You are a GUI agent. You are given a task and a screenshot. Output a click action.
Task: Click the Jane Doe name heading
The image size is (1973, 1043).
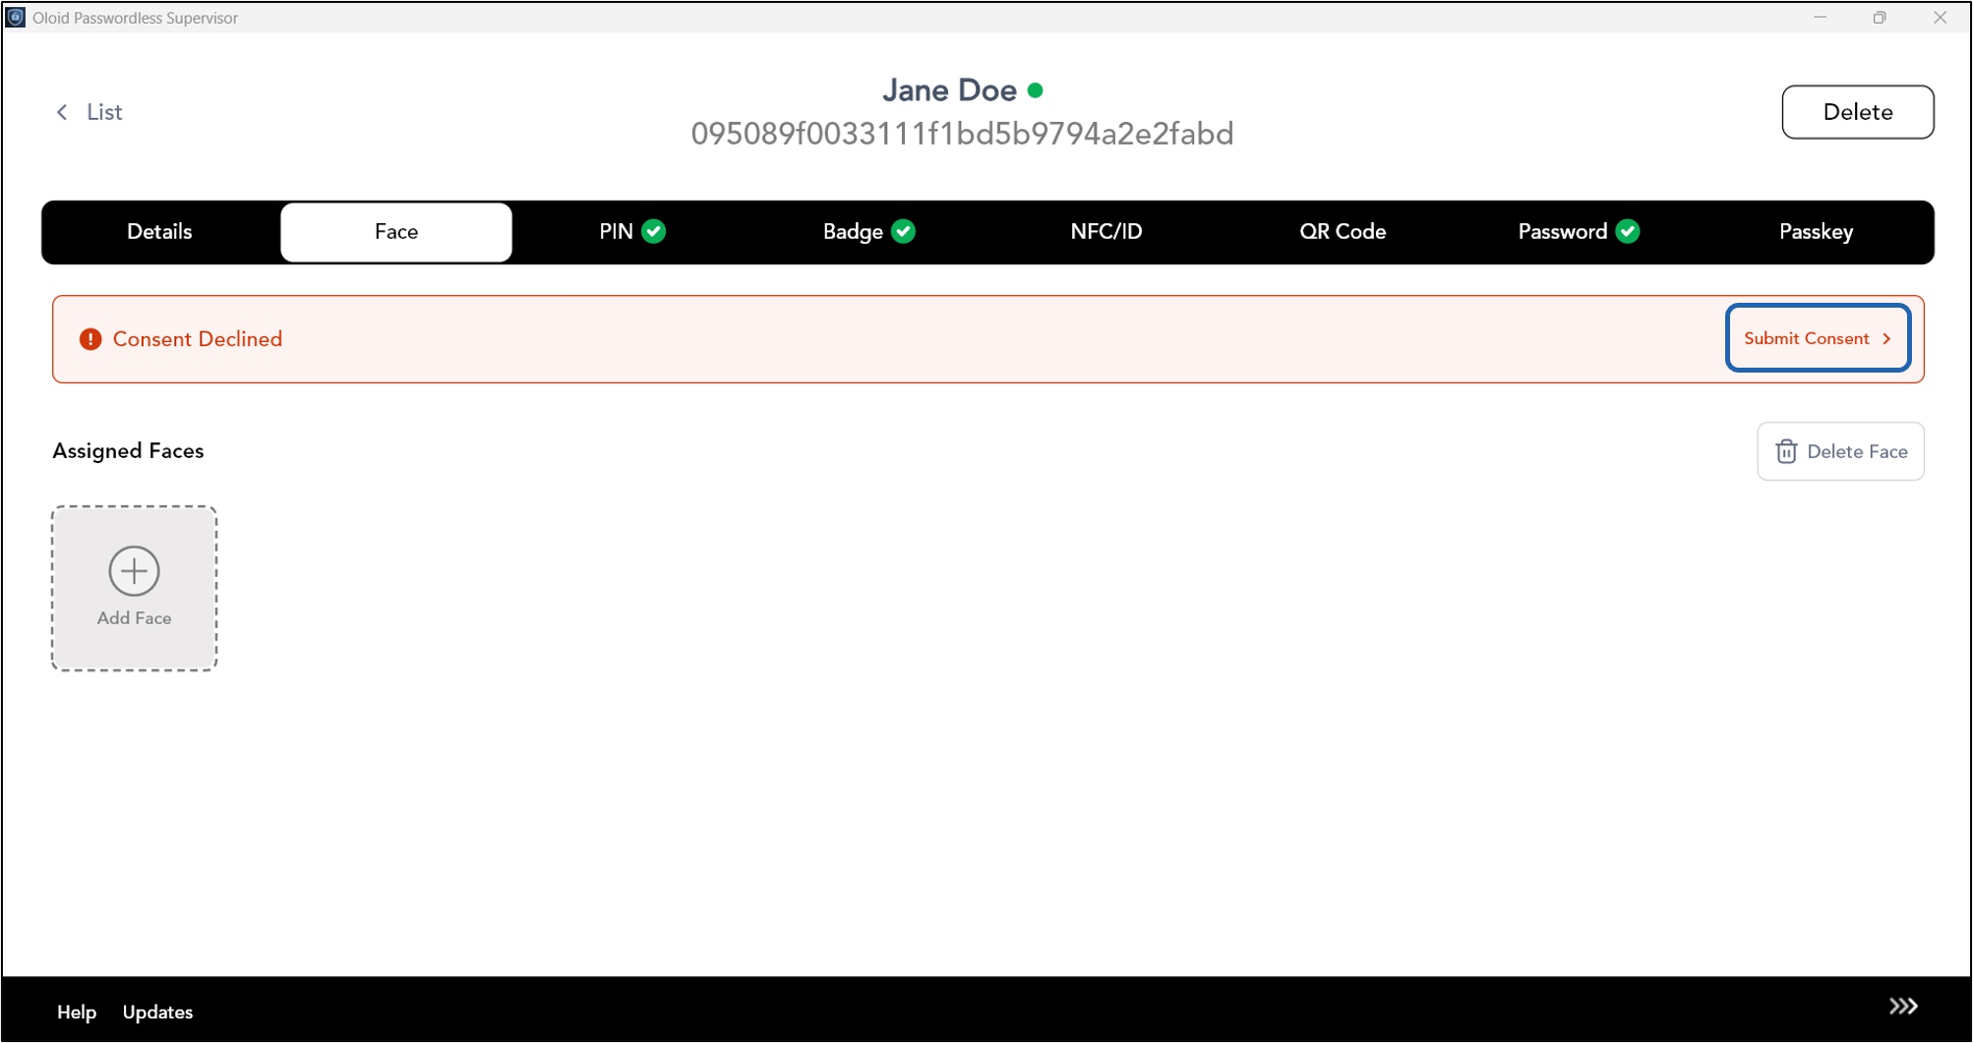tap(949, 90)
